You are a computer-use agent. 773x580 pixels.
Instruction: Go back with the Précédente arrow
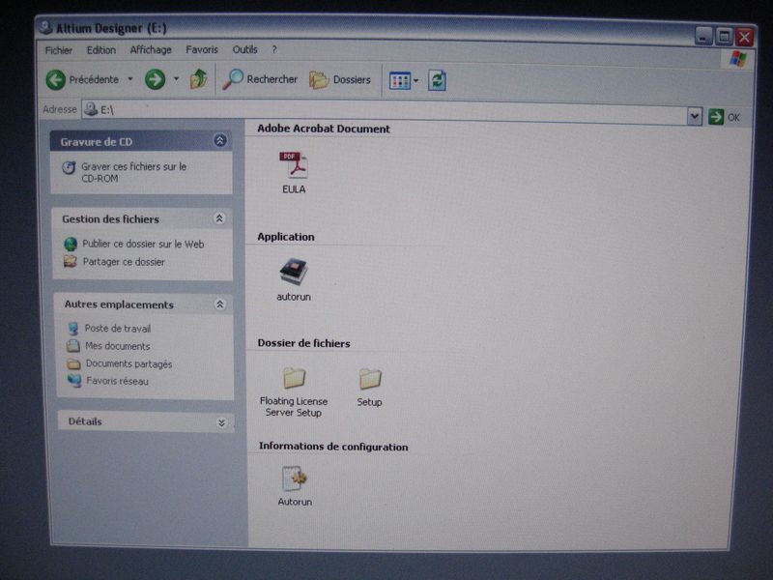pos(83,79)
